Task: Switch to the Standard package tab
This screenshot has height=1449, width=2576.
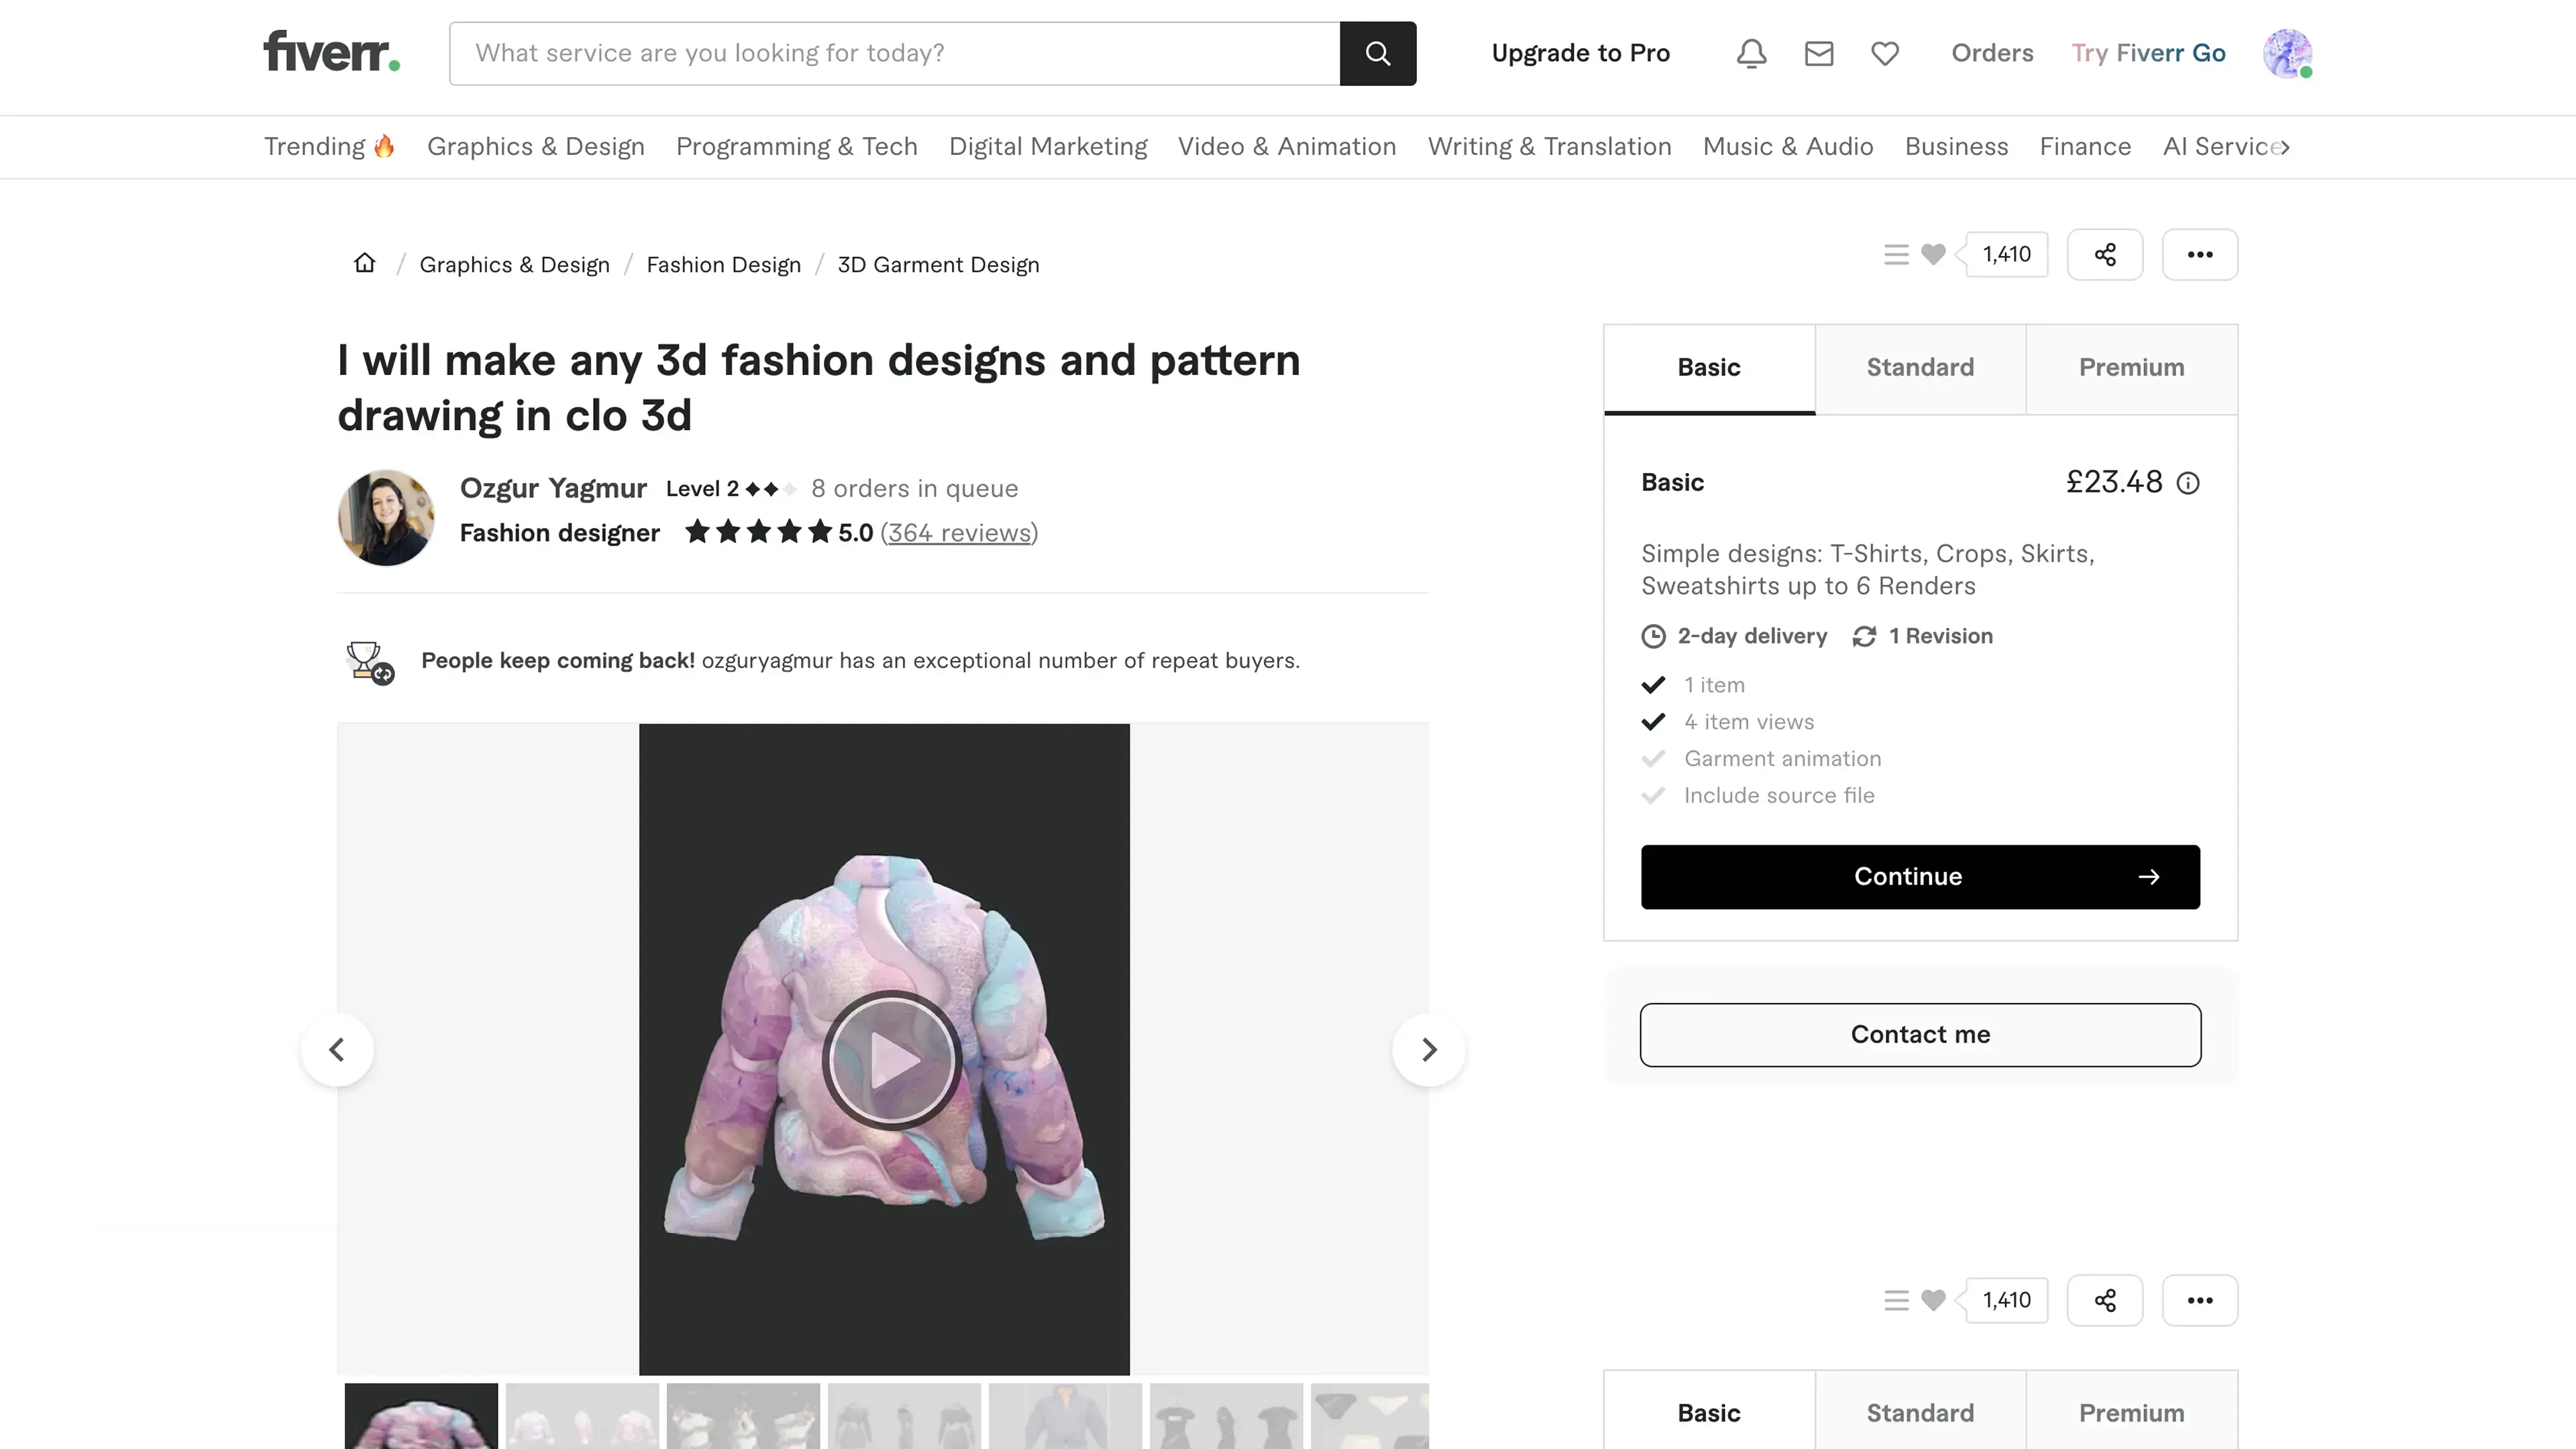Action: [1920, 367]
